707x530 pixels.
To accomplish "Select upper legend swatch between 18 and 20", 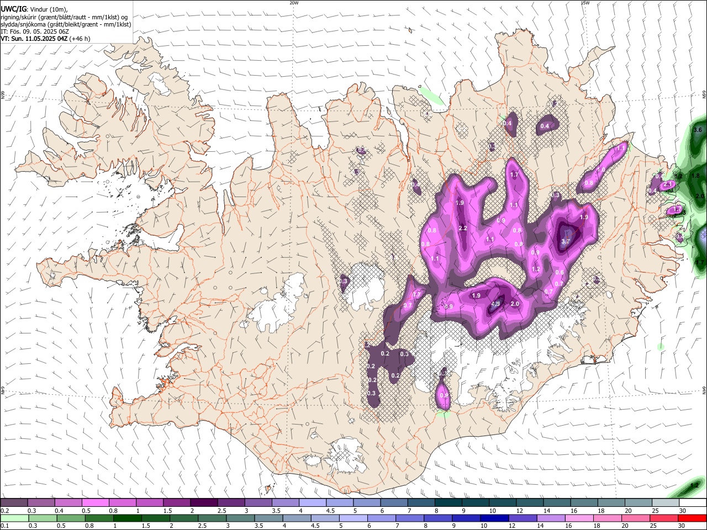I will tap(611, 503).
